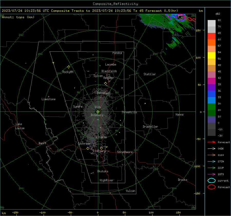Click the cyan current ellipse legend icon
This screenshot has height=216, width=231.
pyautogui.click(x=211, y=181)
